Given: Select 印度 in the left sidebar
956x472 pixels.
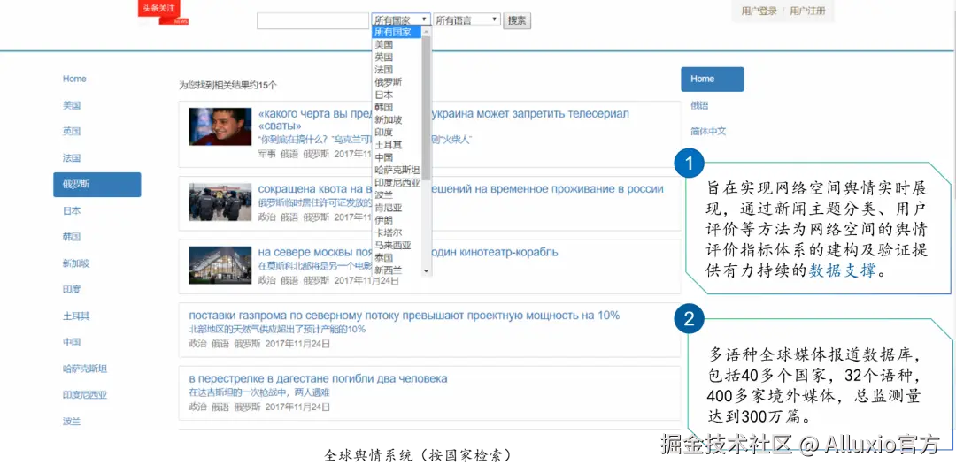Looking at the screenshot, I should pos(72,290).
